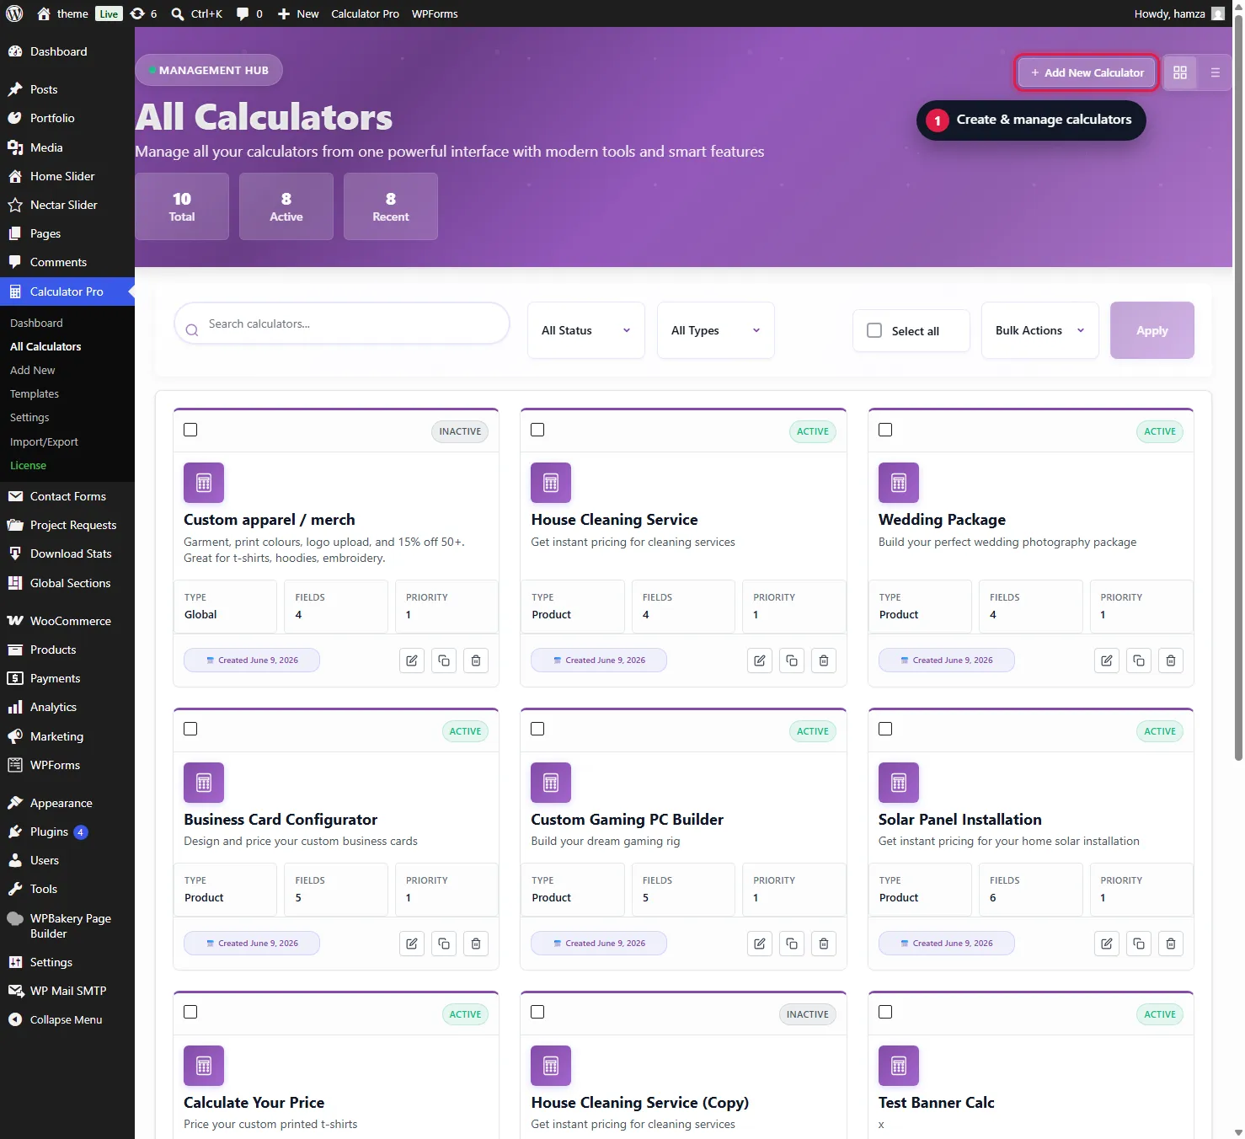1245x1139 pixels.
Task: Select the Custom Gaming PC Builder checkbox
Action: [537, 729]
